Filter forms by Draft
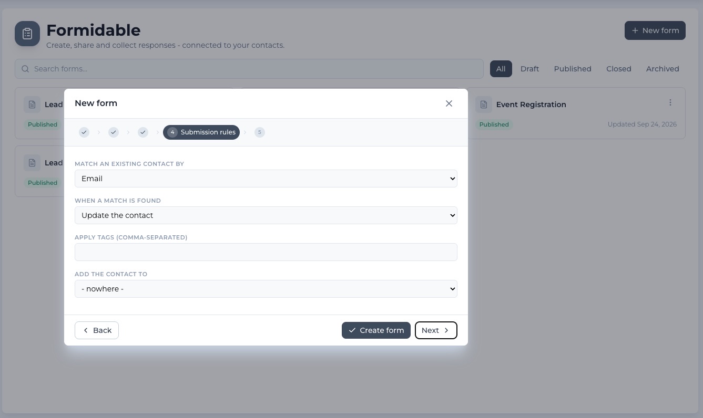The height and width of the screenshot is (418, 703). coord(529,69)
